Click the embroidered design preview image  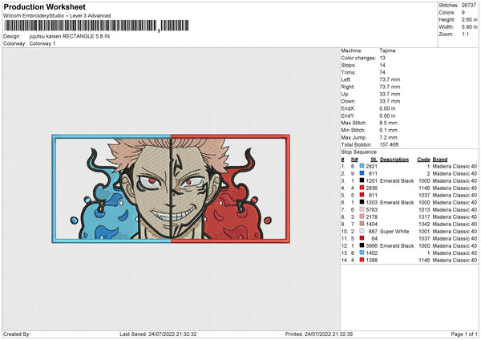click(171, 188)
